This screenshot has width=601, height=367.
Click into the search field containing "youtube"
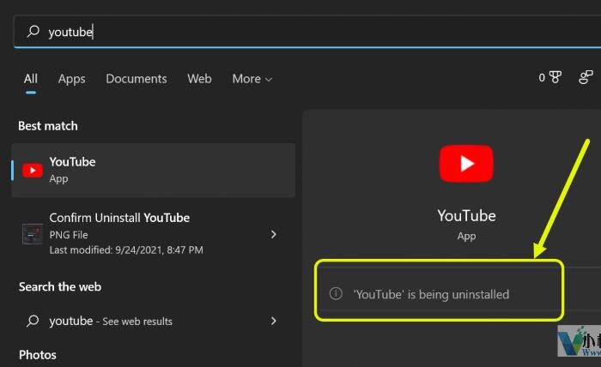307,32
